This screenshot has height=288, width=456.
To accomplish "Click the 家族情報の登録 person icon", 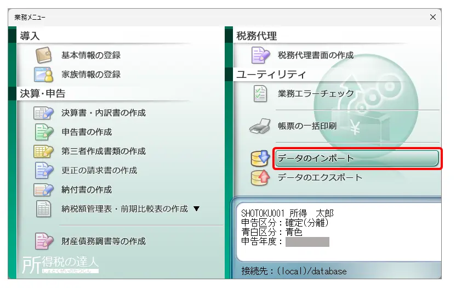I will 43,75.
